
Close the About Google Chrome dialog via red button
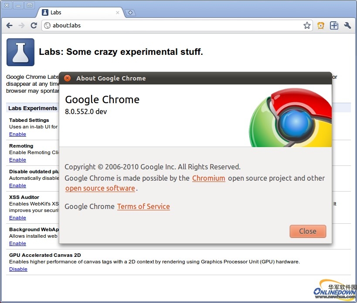pos(67,78)
